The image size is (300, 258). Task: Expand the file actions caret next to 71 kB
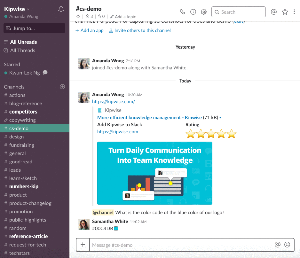221,117
